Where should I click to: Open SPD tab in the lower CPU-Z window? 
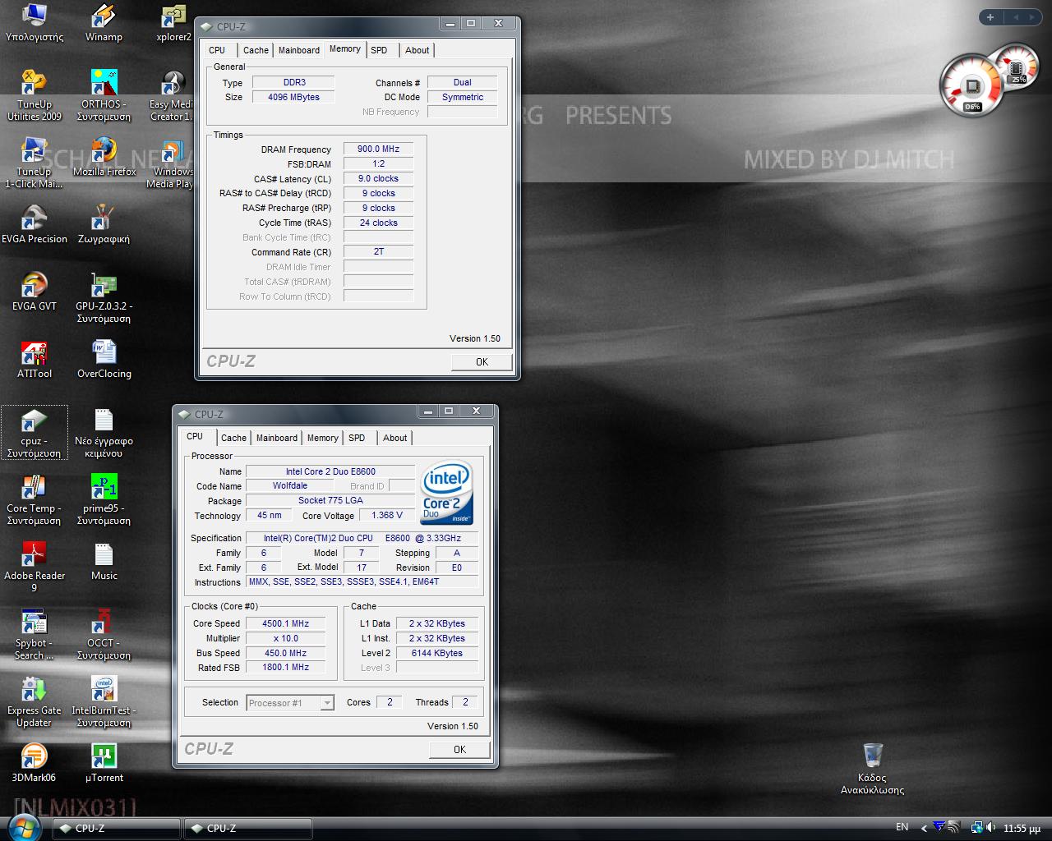tap(357, 438)
